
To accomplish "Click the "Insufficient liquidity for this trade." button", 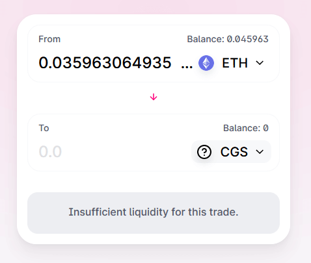I will [154, 213].
